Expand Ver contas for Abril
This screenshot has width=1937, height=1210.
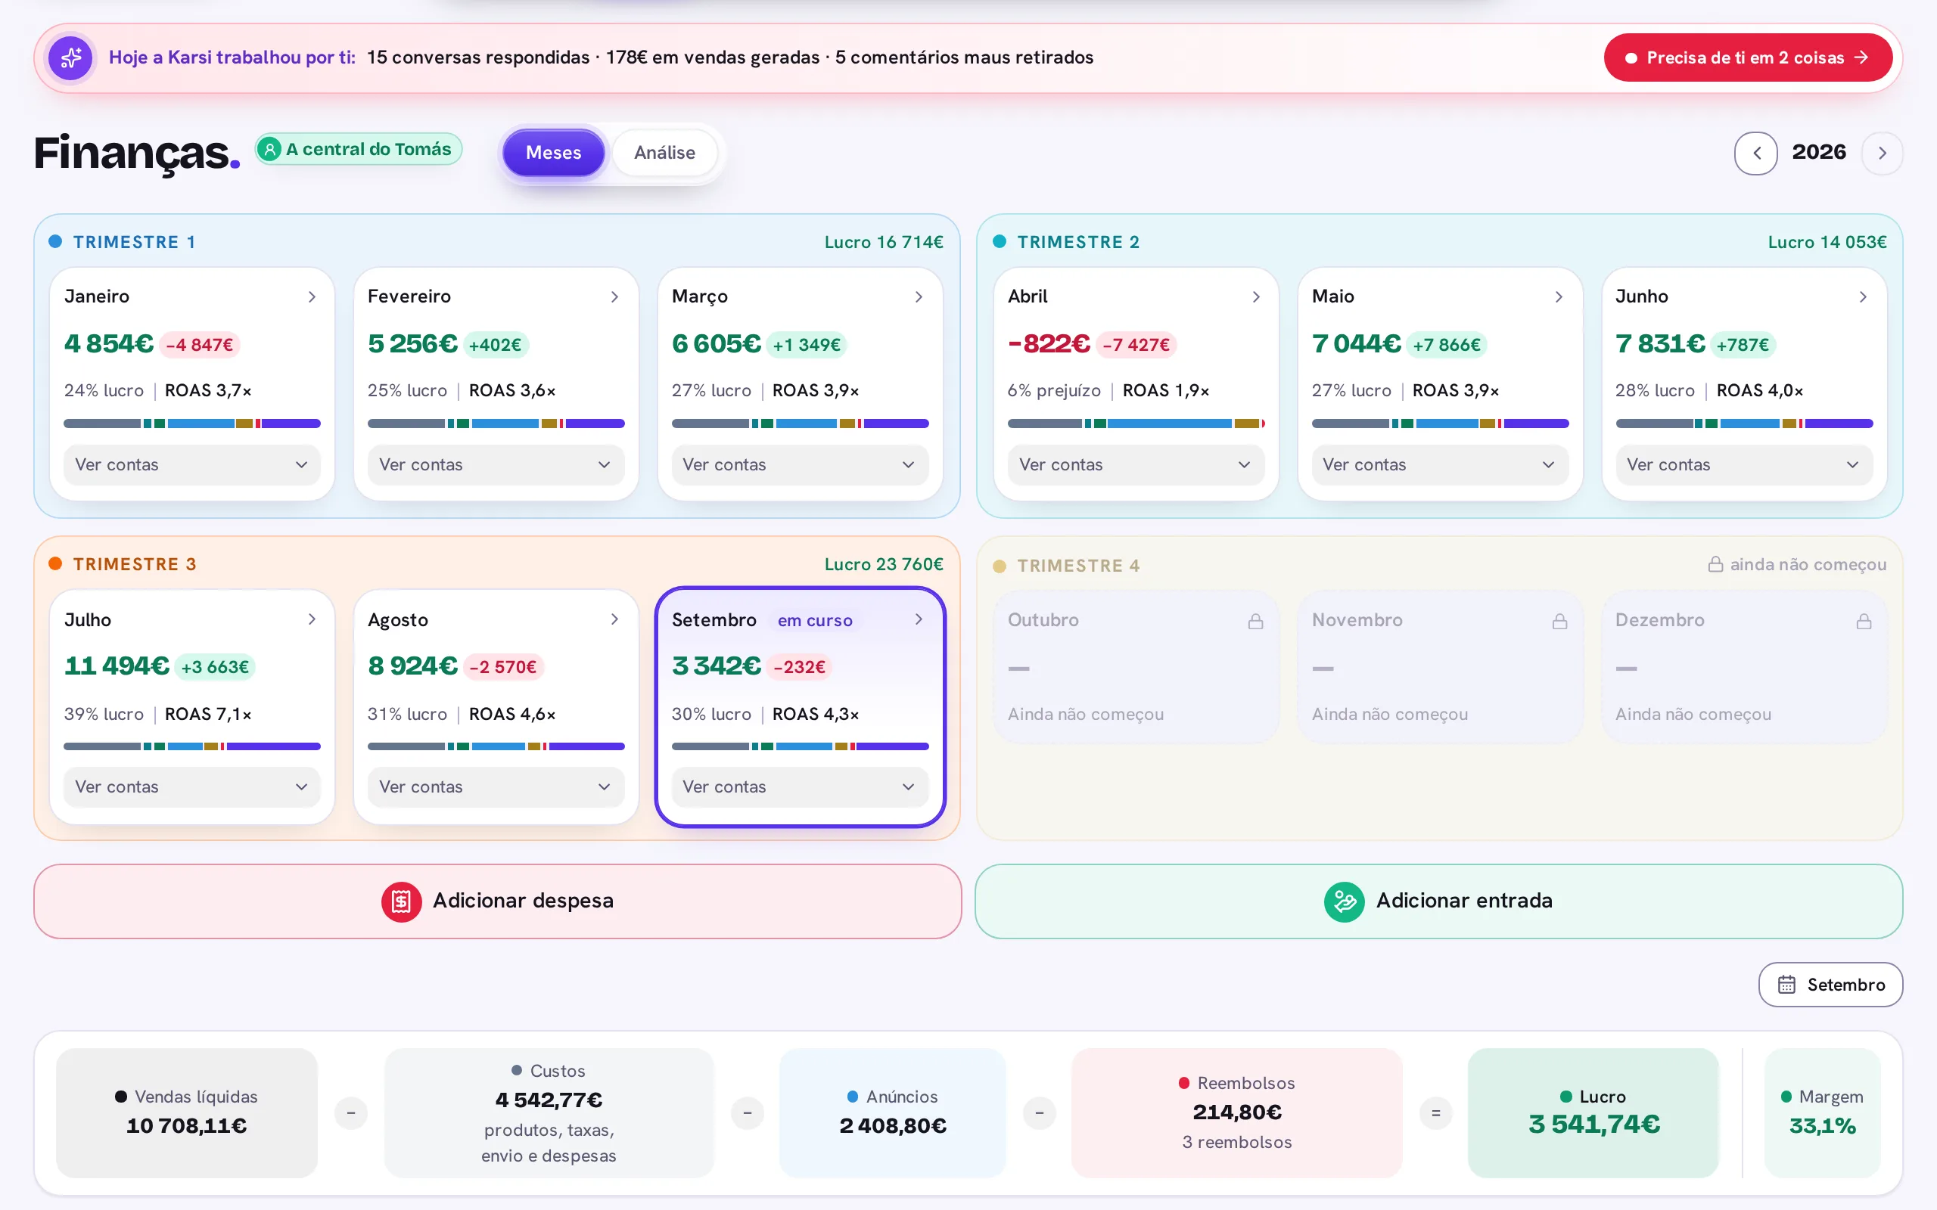point(1136,465)
